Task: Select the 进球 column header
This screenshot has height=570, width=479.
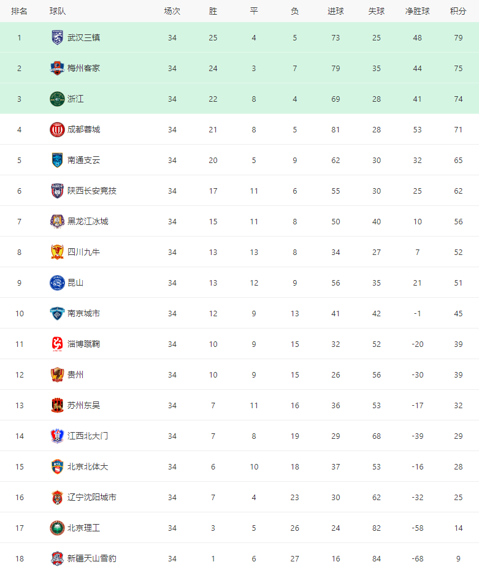Action: pos(335,11)
